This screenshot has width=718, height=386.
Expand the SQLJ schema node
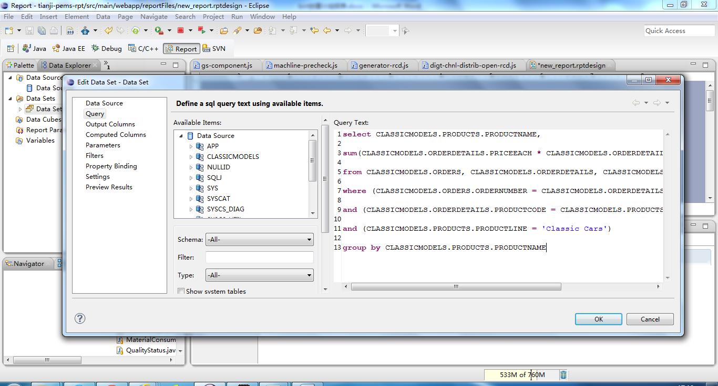(x=191, y=178)
